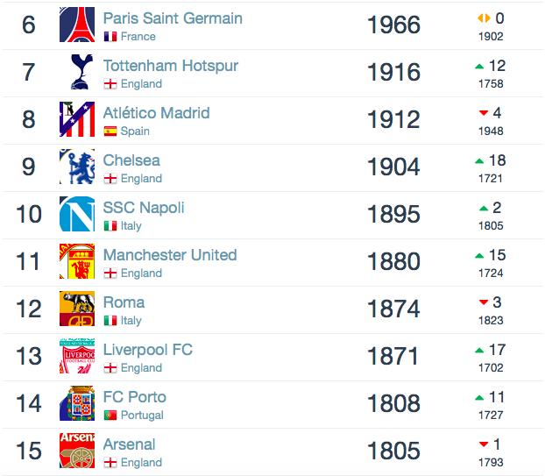
Task: Open the SSC Napoli logo
Action: 77,214
